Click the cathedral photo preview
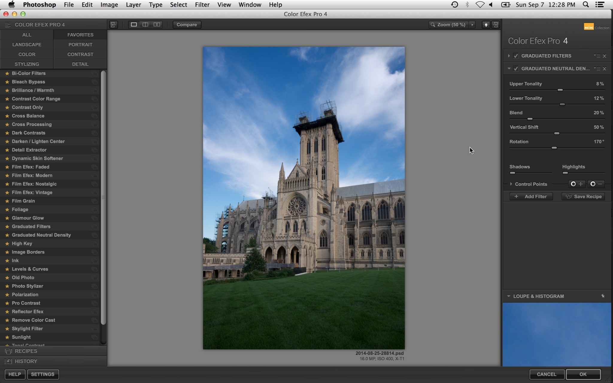This screenshot has width=613, height=383. (x=304, y=198)
